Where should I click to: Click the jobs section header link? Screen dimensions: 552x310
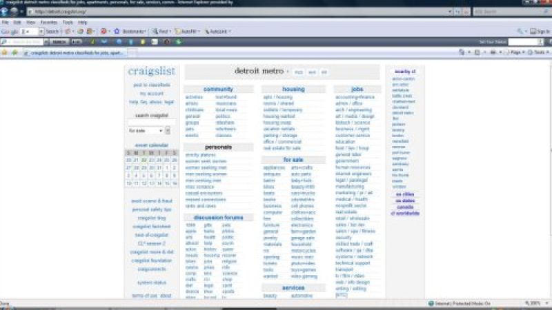click(x=357, y=90)
